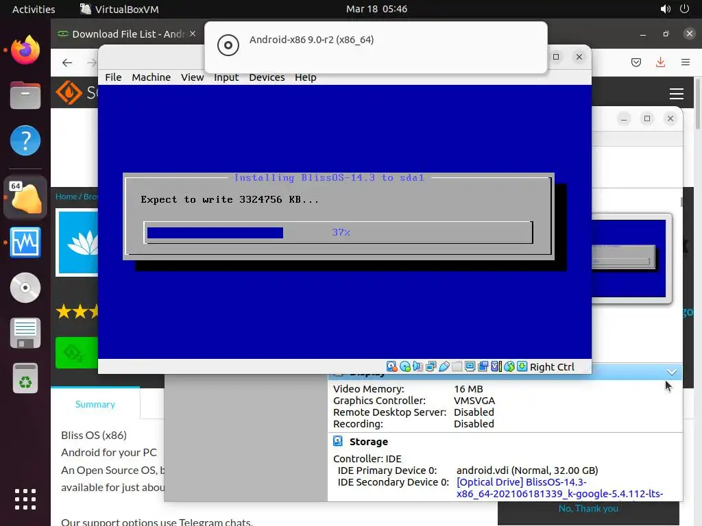Select the Download File List tab in Firefox
Screen dimensions: 702x526
(127, 34)
